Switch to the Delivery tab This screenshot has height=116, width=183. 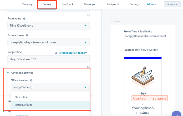[x=27, y=4]
